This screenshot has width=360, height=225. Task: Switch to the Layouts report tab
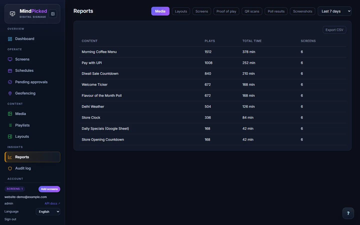point(181,11)
